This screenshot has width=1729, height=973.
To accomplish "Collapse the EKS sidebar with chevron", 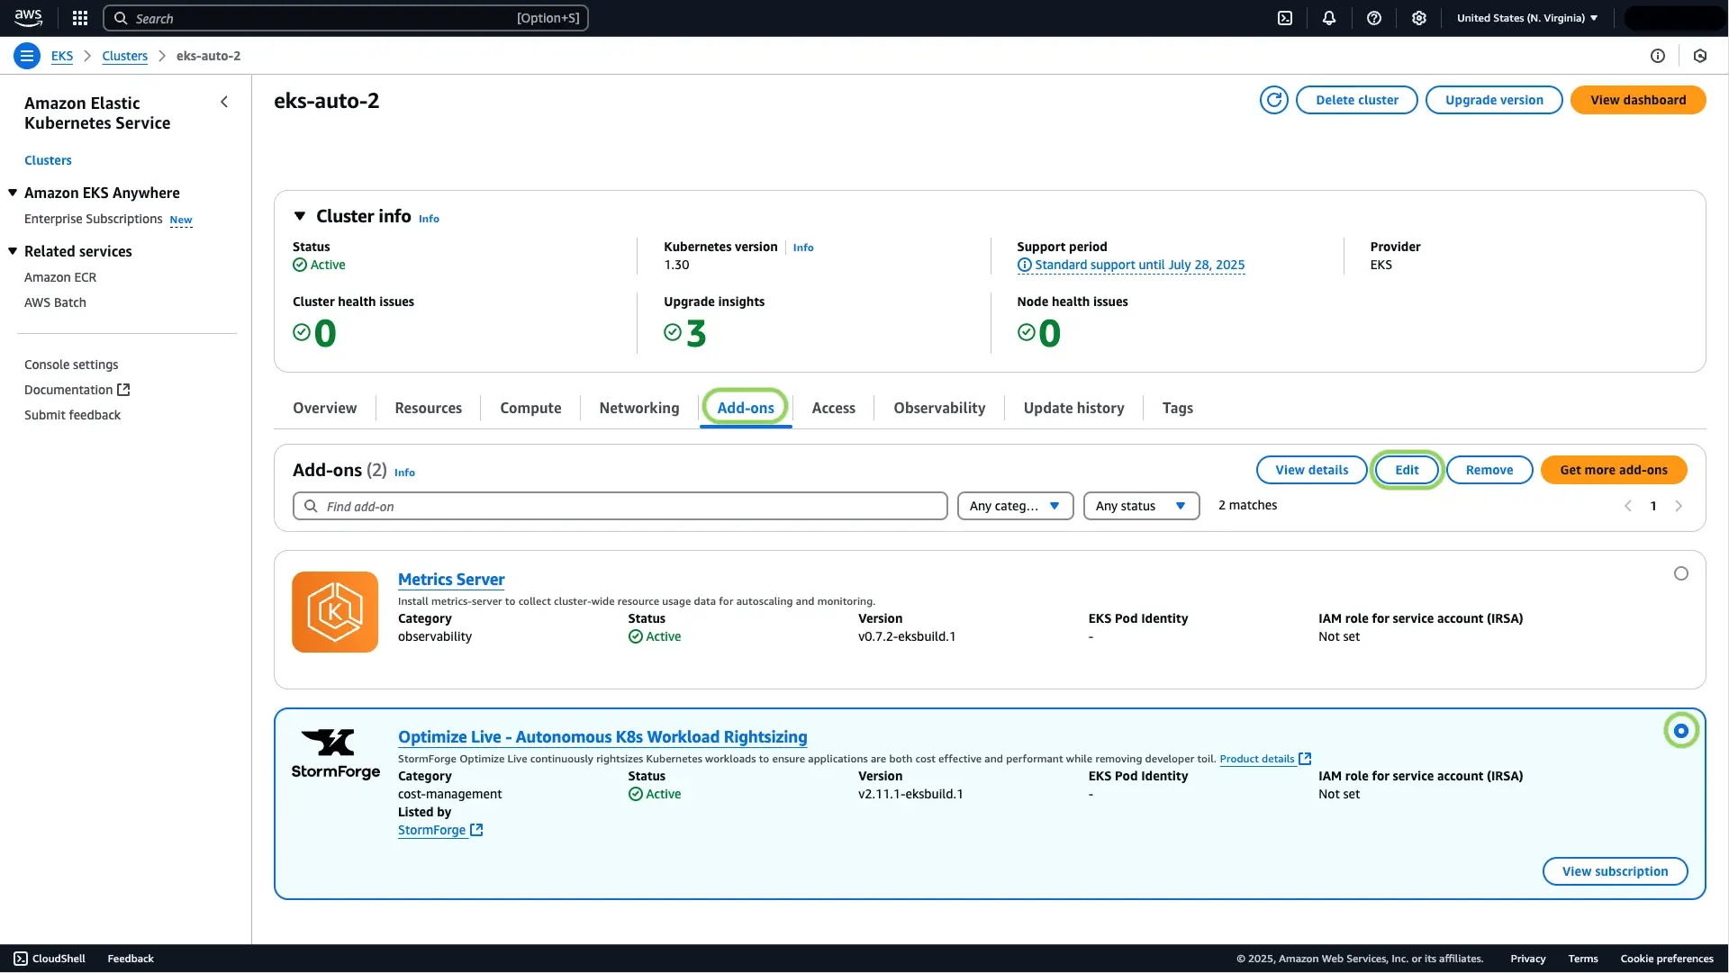I will tap(224, 103).
